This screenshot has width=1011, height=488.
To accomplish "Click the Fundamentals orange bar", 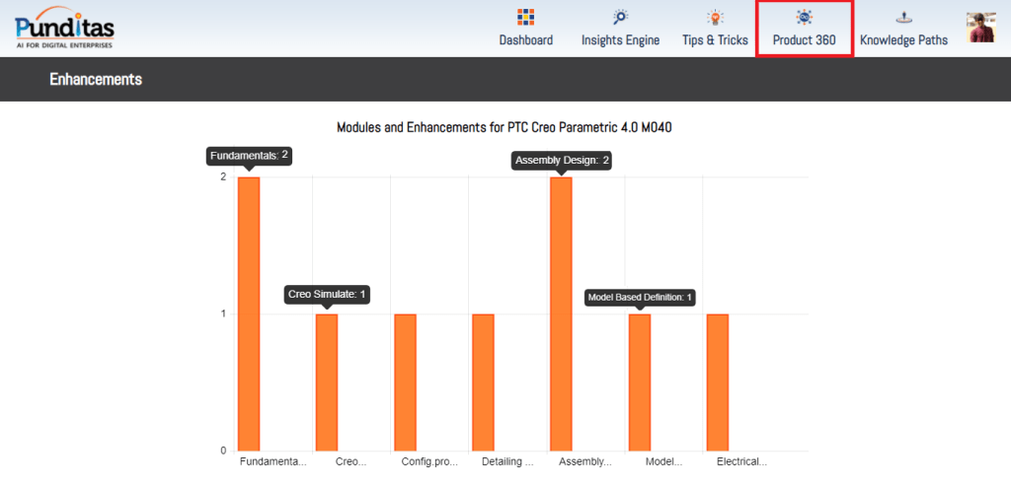I will coord(248,314).
